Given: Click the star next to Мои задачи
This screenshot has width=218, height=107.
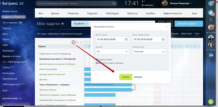Looking at the screenshot, I should click(63, 24).
